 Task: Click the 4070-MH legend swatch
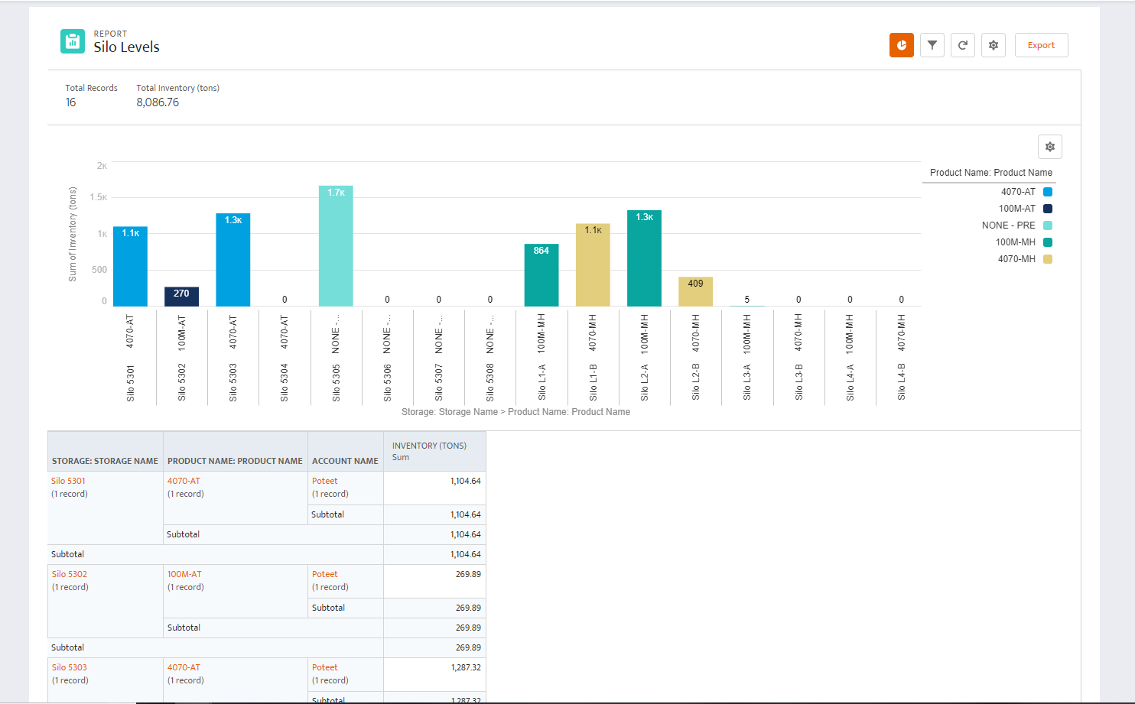click(x=1048, y=259)
